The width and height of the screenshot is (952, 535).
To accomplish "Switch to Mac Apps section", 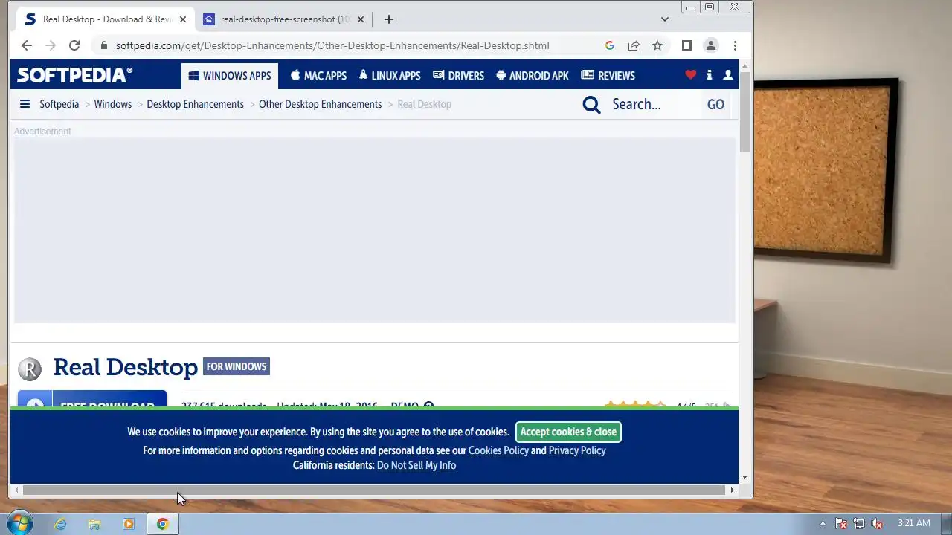I will (x=318, y=76).
